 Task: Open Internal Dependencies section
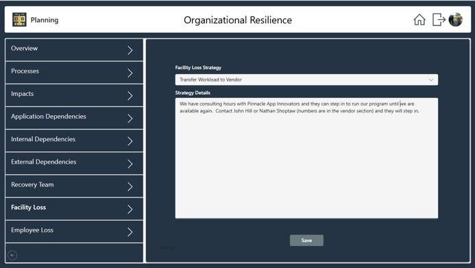point(74,141)
